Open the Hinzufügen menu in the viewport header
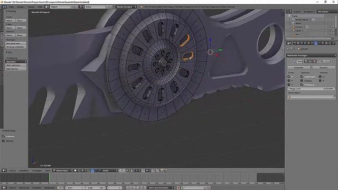338x190 pixels. (37, 170)
